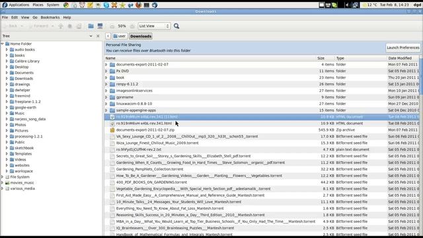The image size is (423, 238).
Task: Expand the audio books tree node
Action: coord(7,50)
